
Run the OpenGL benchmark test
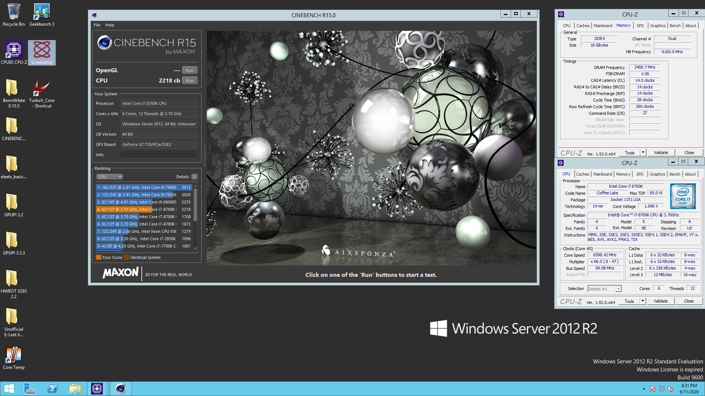(189, 70)
